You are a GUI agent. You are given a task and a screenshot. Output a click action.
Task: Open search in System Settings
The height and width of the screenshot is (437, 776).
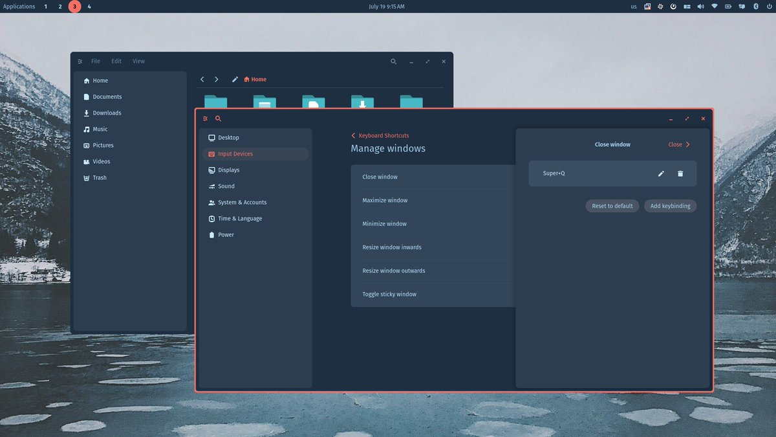[218, 118]
